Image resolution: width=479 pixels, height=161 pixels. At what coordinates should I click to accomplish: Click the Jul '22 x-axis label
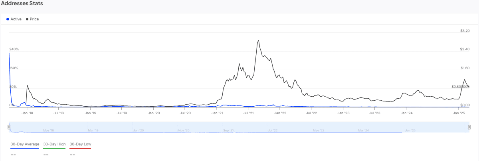[x=312, y=113]
